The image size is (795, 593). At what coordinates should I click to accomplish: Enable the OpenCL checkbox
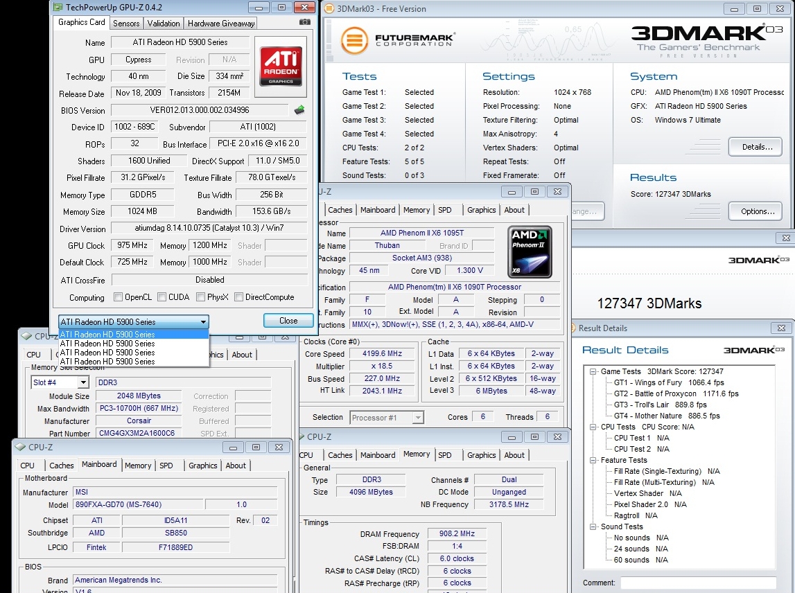(x=117, y=298)
